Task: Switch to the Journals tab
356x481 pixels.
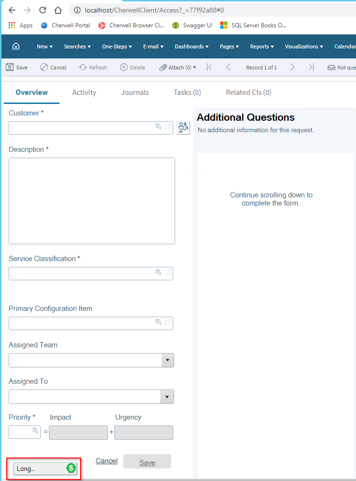Action: [x=135, y=92]
